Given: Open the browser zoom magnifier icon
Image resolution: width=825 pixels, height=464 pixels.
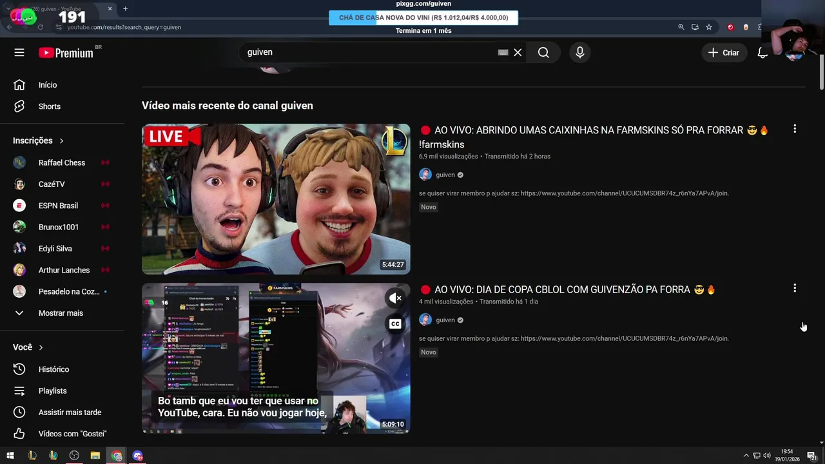Looking at the screenshot, I should tap(681, 27).
